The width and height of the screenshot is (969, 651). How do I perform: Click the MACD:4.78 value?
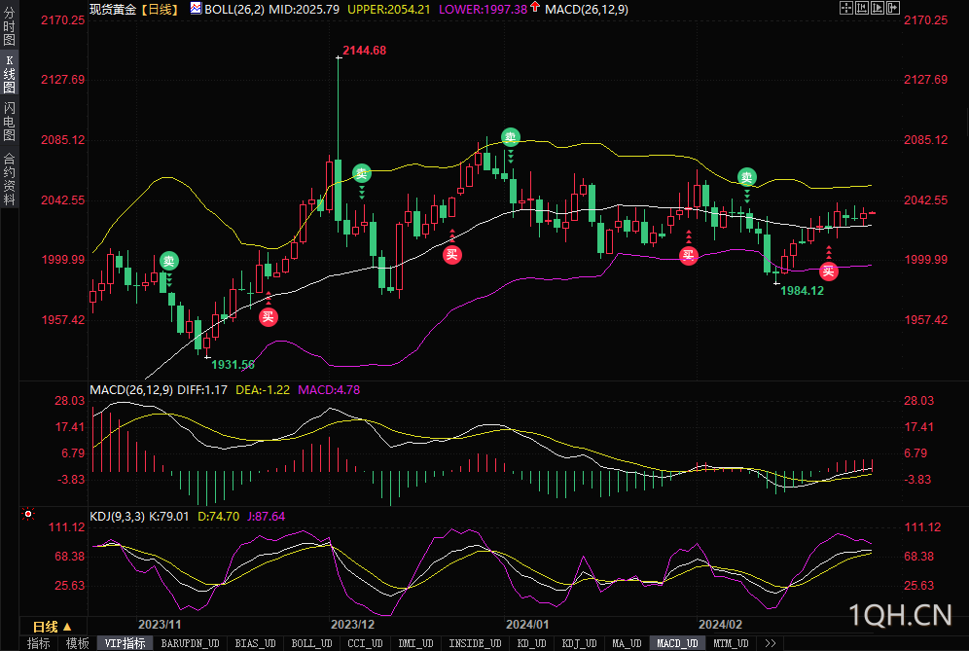329,390
